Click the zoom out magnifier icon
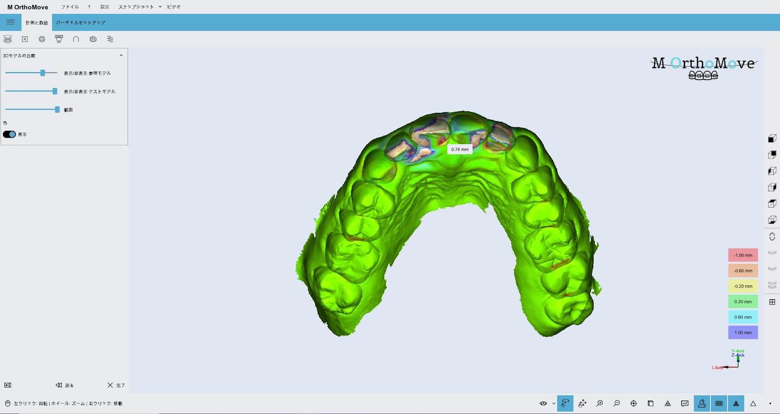Screen dimensions: 780x414 pyautogui.click(x=617, y=404)
